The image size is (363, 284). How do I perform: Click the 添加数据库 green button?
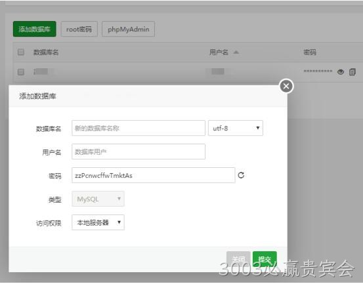(x=35, y=29)
